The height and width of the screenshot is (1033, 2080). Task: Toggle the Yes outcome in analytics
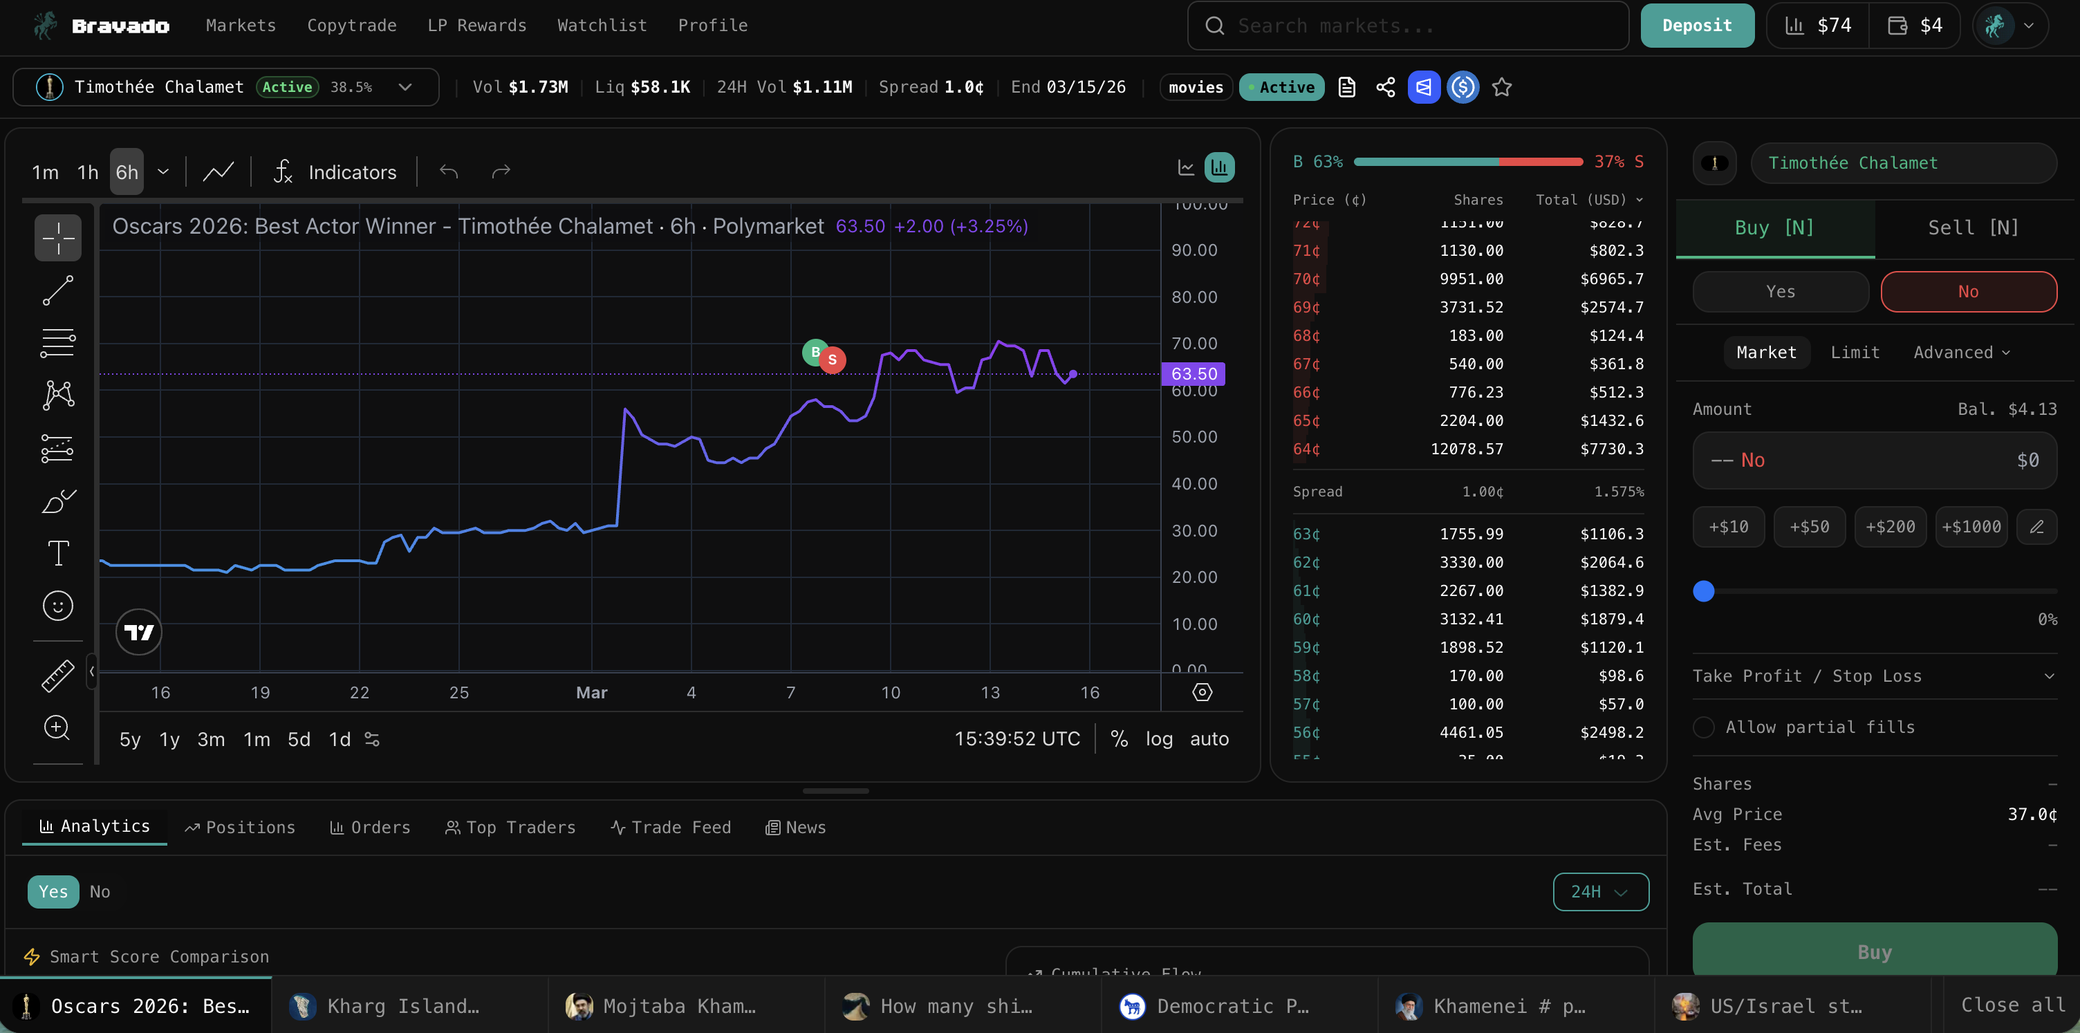click(53, 892)
